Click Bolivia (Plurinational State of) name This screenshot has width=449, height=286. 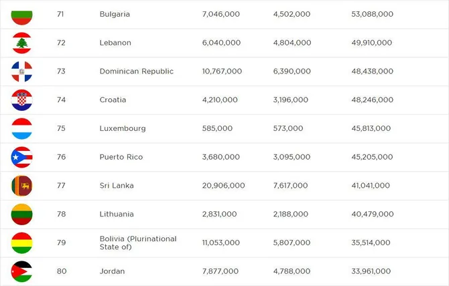click(x=138, y=243)
